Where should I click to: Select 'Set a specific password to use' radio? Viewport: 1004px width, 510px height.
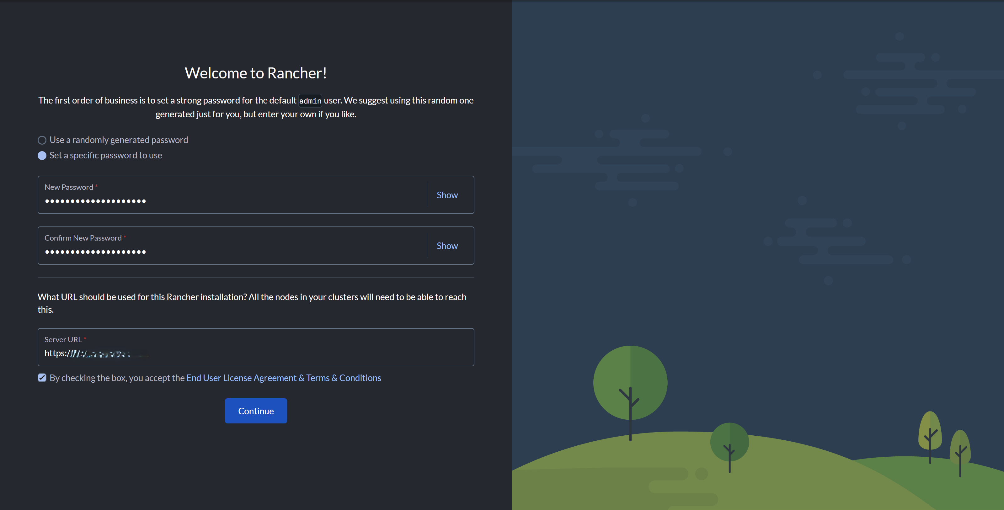tap(42, 156)
